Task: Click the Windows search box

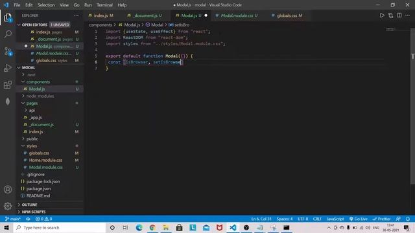Action: coord(60,227)
